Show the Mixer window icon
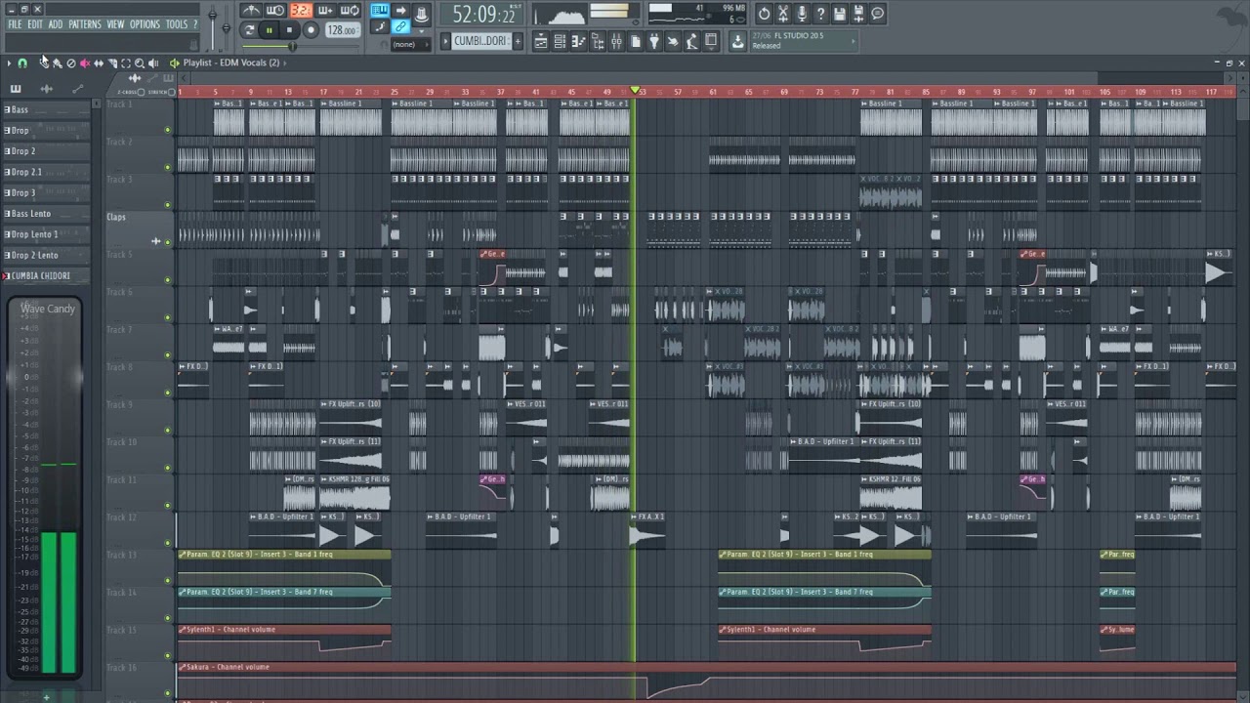The width and height of the screenshot is (1250, 703). 616,41
